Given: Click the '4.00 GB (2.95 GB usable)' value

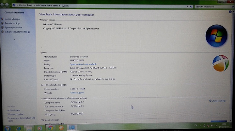Looking at the screenshot, I should tap(81, 72).
